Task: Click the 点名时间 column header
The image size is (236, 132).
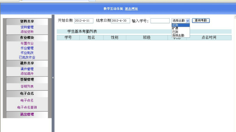Action: [209, 38]
